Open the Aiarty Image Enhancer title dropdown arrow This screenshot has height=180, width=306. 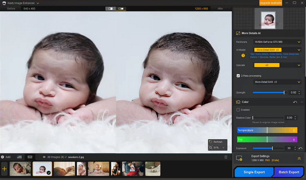[38, 3]
